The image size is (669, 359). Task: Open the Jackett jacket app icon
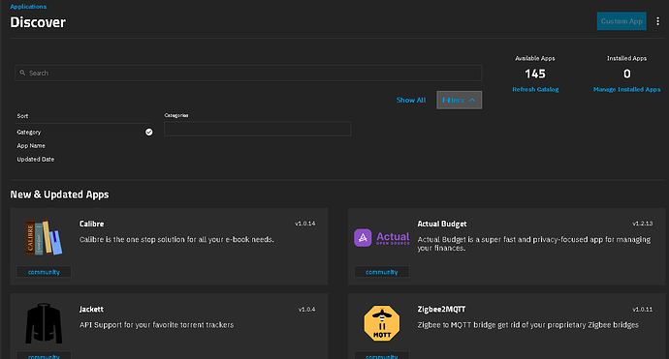pyautogui.click(x=44, y=323)
